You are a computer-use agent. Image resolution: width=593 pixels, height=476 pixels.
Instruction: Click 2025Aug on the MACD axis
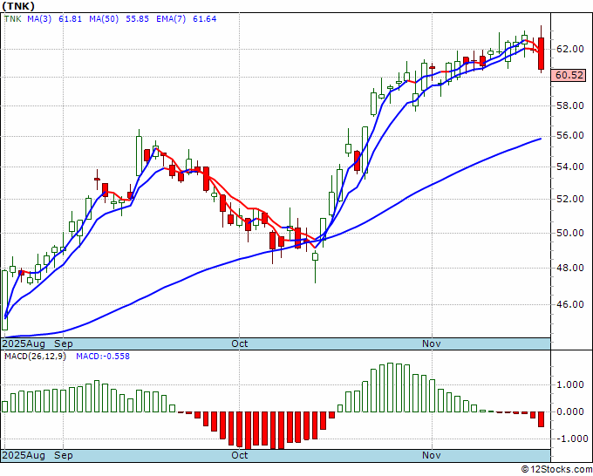[24, 455]
